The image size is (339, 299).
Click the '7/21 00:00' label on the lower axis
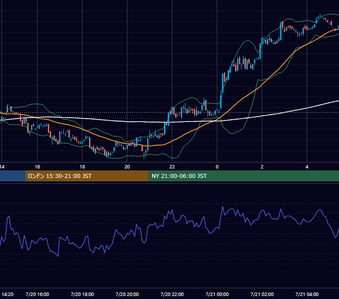[217, 294]
